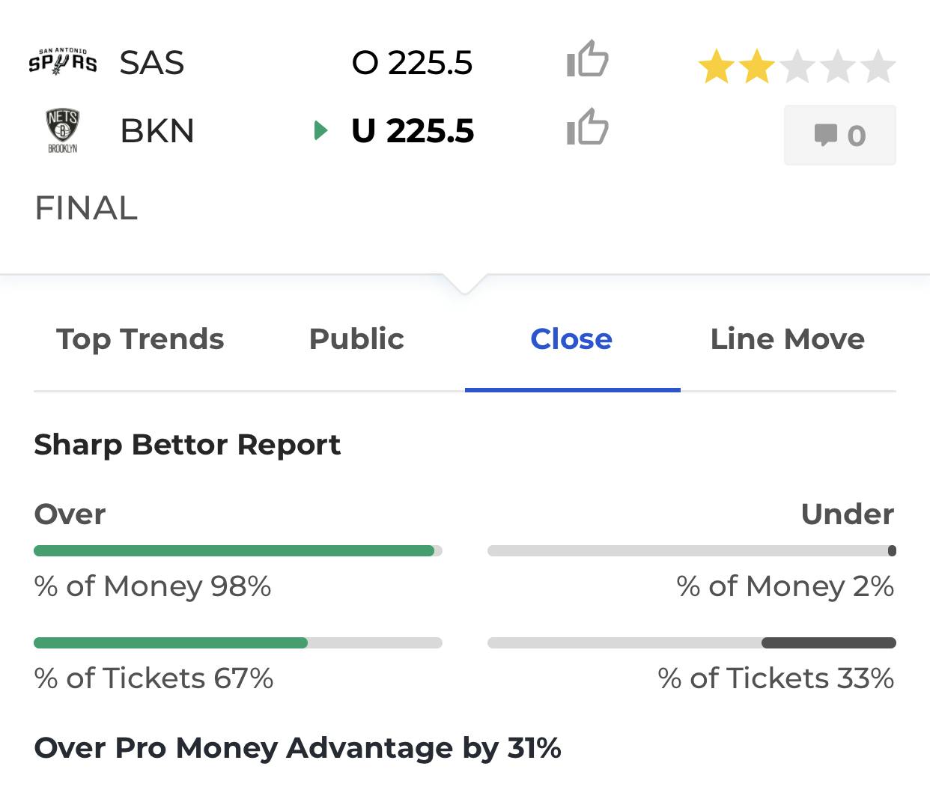930x787 pixels.
Task: Set rating to the fifth star
Action: click(x=878, y=67)
